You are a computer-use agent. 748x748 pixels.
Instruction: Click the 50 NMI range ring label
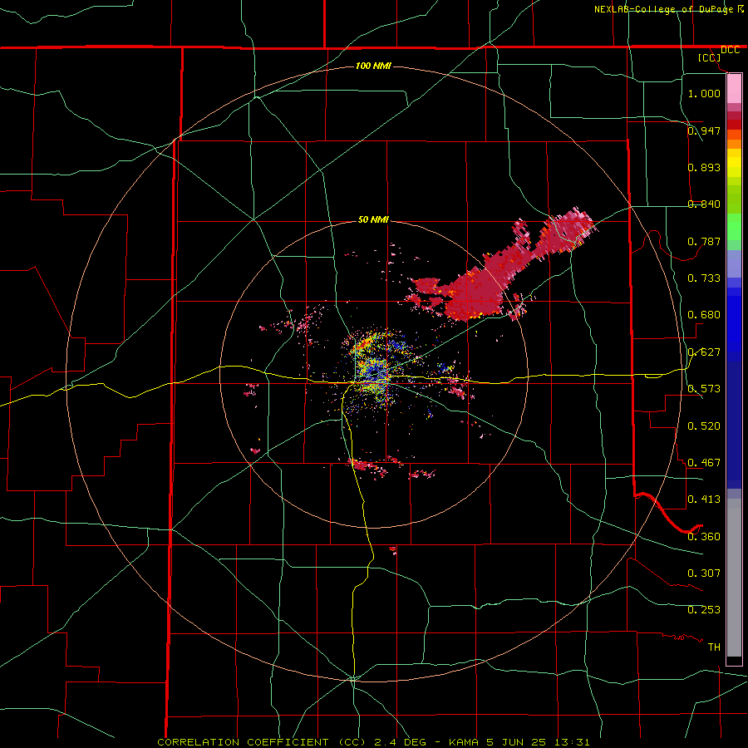(x=373, y=219)
